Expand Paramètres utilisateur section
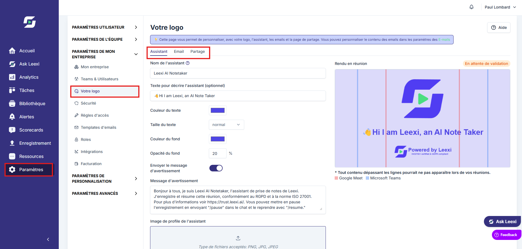Screen dimensions: 522x249 tap(136, 27)
